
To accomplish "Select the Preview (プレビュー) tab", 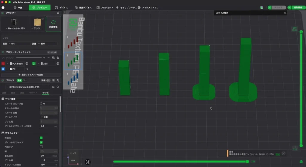I will 40,7.
